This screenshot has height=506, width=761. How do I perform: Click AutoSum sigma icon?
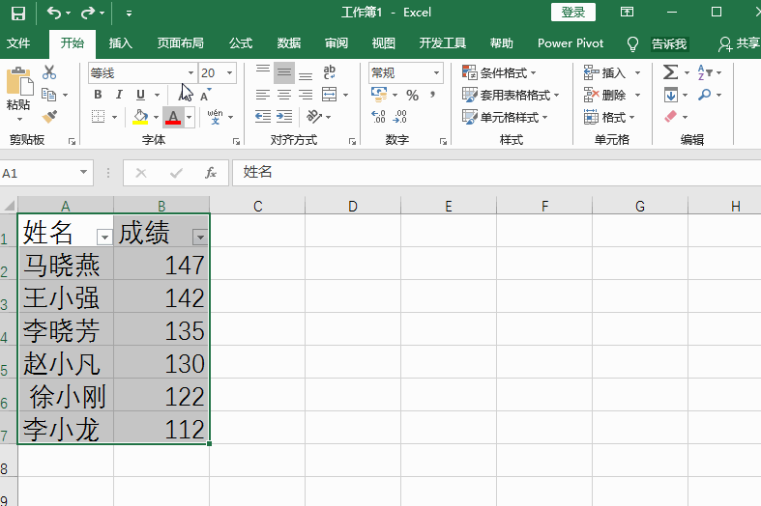671,72
